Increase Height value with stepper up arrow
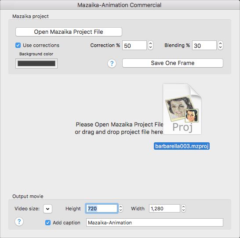Image resolution: width=240 pixels, height=238 pixels. (120, 207)
